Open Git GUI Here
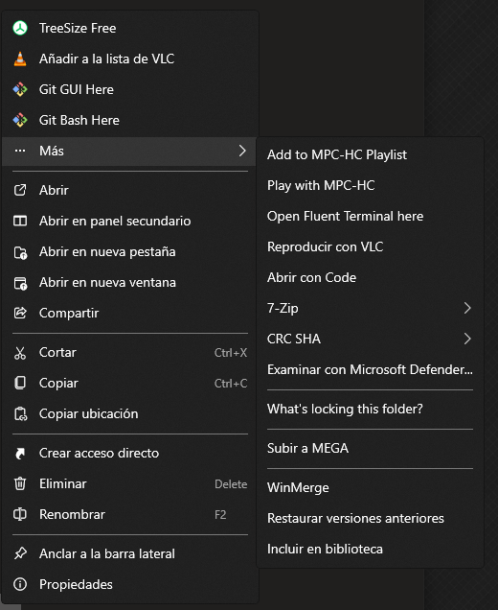Screen dimensions: 498x610 [x=129, y=89]
